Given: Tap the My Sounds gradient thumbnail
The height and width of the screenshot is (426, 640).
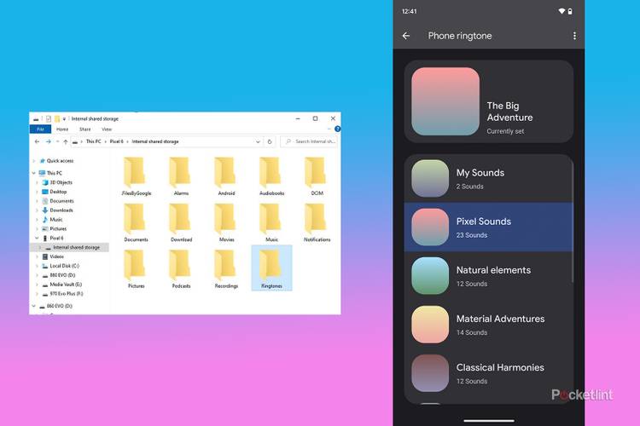Looking at the screenshot, I should 430,179.
